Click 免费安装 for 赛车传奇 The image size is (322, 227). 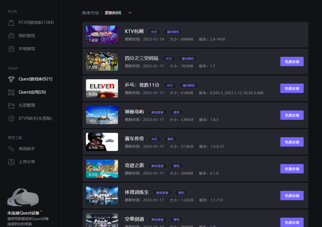point(291,142)
